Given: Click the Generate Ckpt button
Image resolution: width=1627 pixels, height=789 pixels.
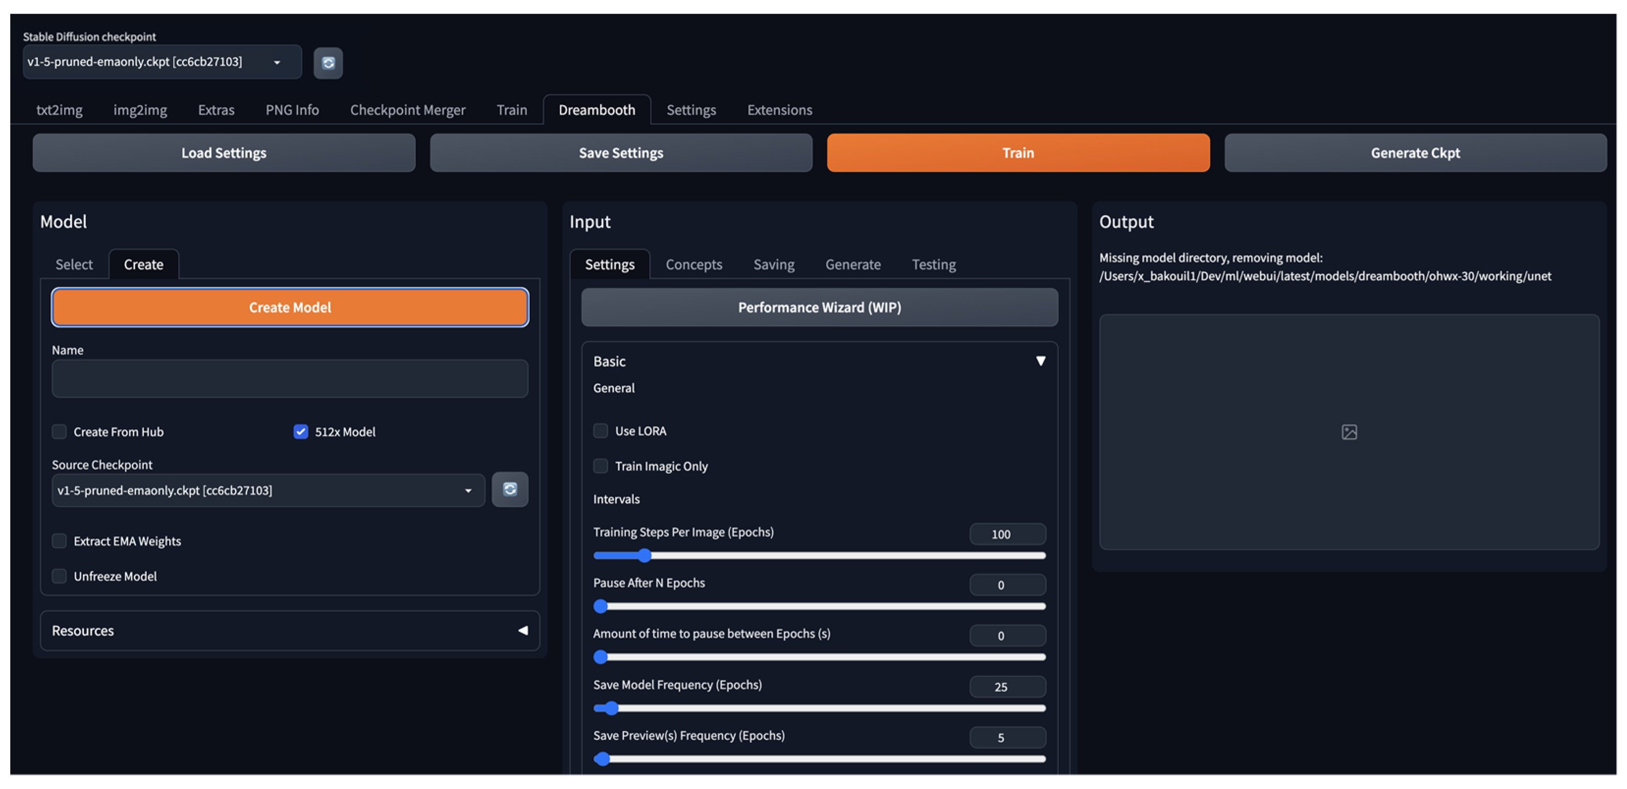Looking at the screenshot, I should (1415, 153).
